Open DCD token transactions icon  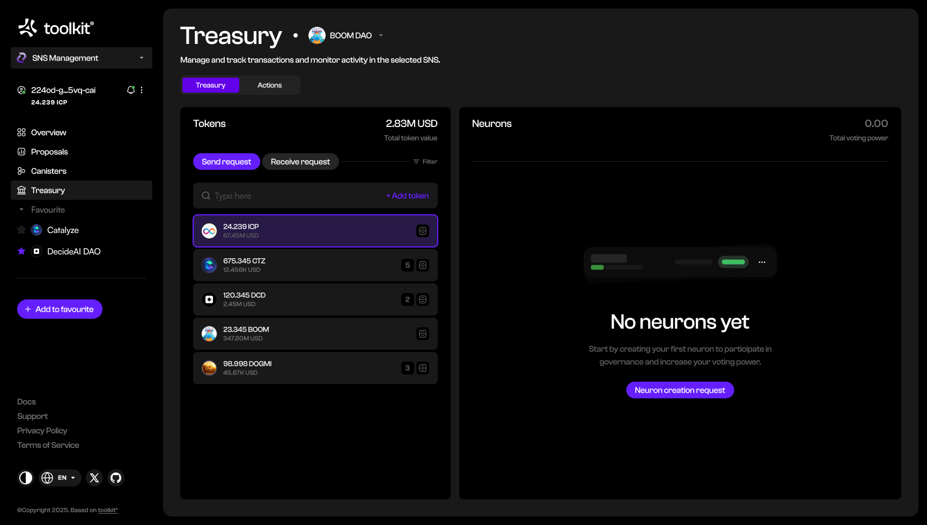423,299
